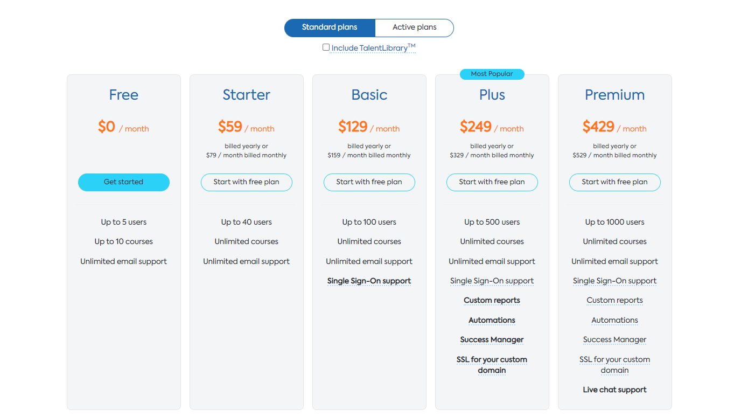View Automations info under Premium plan
This screenshot has height=417, width=734.
[x=614, y=320]
